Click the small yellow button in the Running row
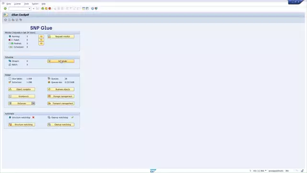 41,37
